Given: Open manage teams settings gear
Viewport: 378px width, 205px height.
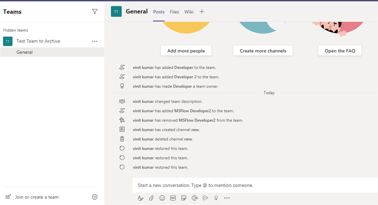Looking at the screenshot, I should coord(95,197).
